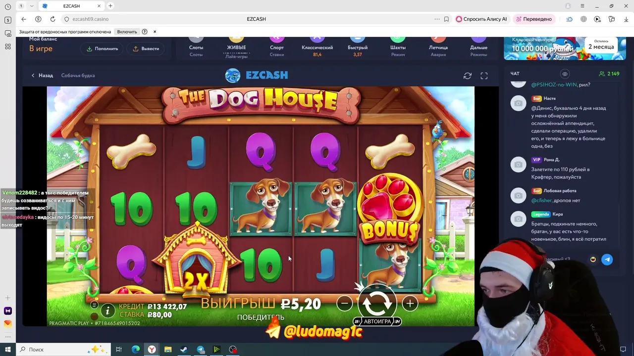Toggle chat visibility eye icon

[x=565, y=74]
